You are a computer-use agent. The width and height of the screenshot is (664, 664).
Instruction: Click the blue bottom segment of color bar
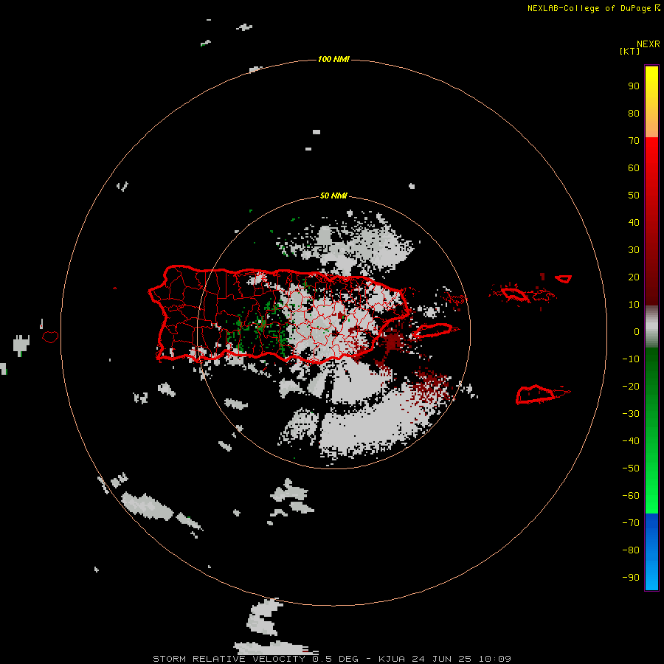pyautogui.click(x=651, y=552)
